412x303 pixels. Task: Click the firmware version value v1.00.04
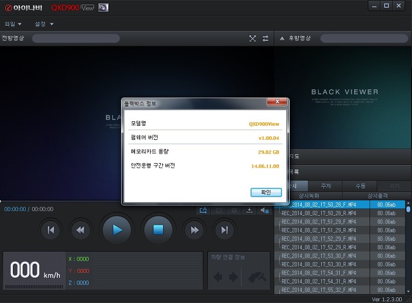tap(268, 138)
